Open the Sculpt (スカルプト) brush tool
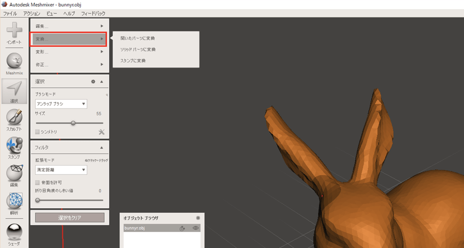 tap(14, 117)
